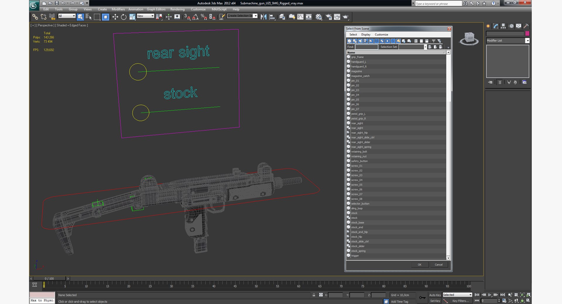Open the Select by Name tool

click(88, 17)
